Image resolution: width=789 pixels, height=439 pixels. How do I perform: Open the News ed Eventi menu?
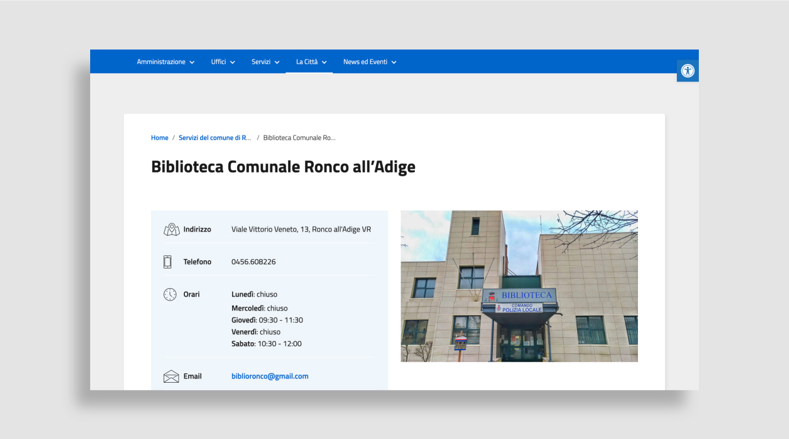[x=370, y=62]
